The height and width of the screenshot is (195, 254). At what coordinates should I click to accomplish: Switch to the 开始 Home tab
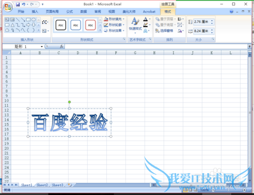coord(21,12)
